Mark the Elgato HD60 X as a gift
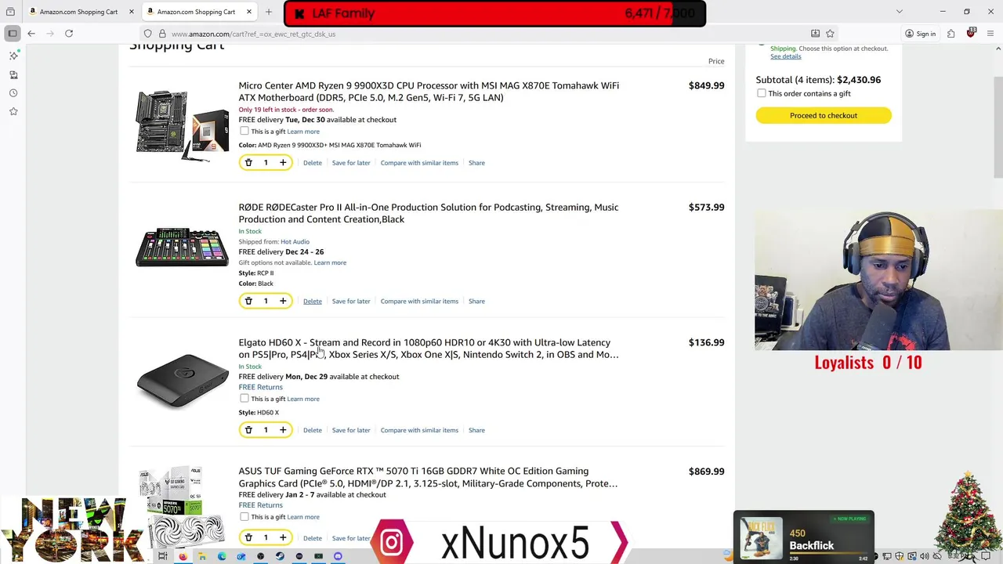This screenshot has height=564, width=1003. point(244,399)
